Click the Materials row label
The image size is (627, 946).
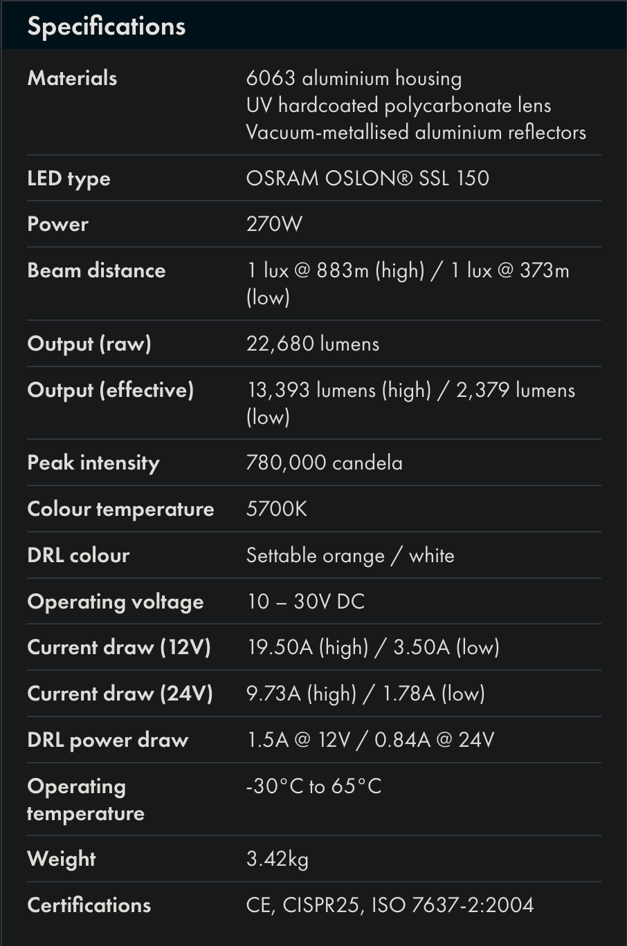72,78
